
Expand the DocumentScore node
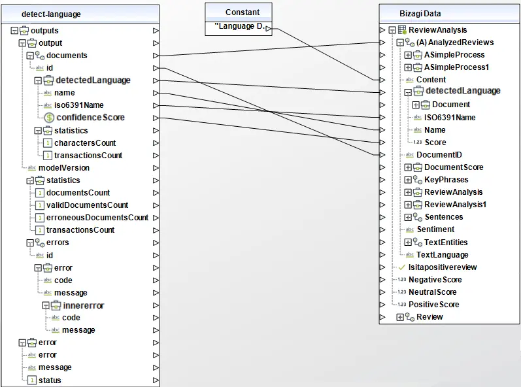(x=408, y=167)
